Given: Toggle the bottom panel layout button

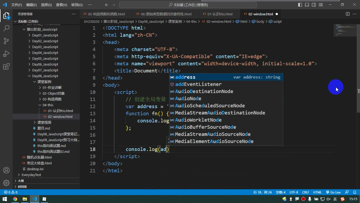Looking at the screenshot, I should [x=307, y=5].
